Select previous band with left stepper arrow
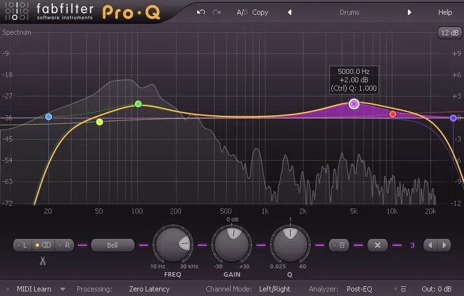This screenshot has width=464, height=296. pyautogui.click(x=430, y=245)
